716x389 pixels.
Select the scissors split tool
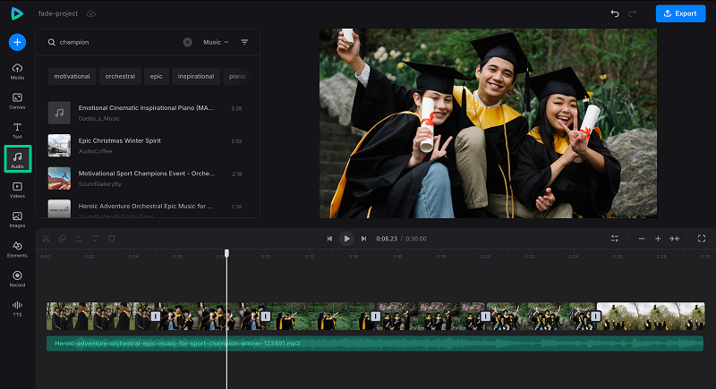click(46, 239)
